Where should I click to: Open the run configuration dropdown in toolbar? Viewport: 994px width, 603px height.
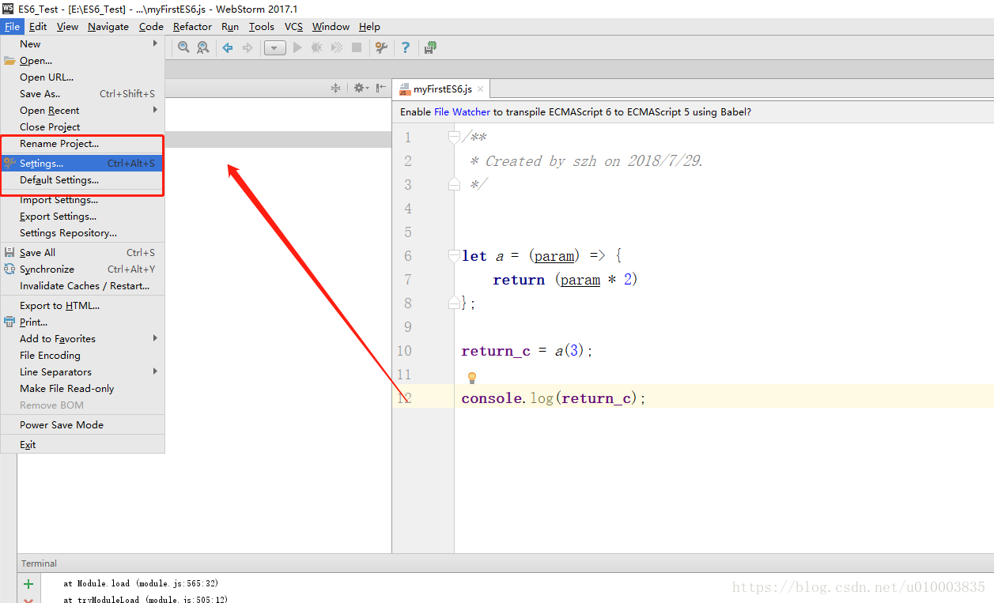274,47
